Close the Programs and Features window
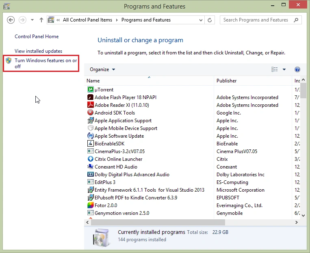The image size is (310, 253). [298, 4]
